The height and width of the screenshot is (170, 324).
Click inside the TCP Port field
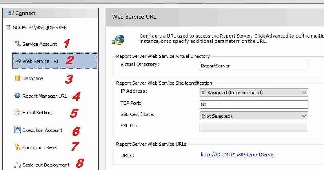click(x=254, y=104)
